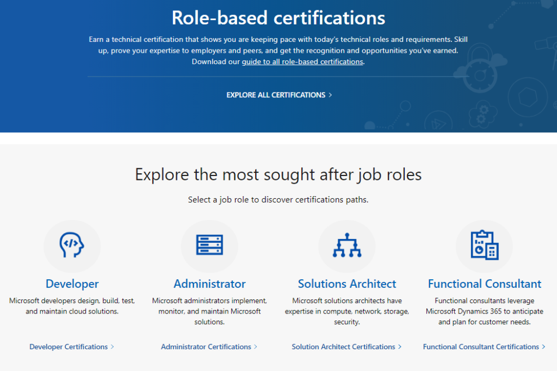Screen dimensions: 557x371
Task: Click the Administrator server rack icon
Action: (x=209, y=245)
